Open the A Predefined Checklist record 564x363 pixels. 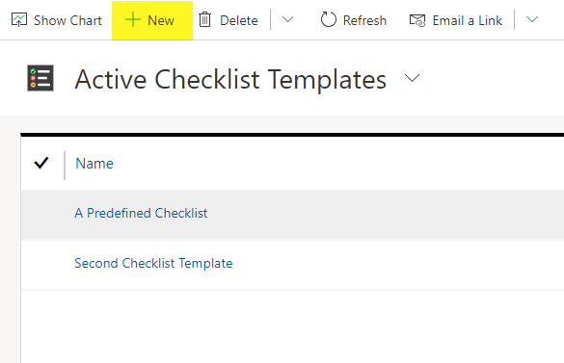coord(141,213)
